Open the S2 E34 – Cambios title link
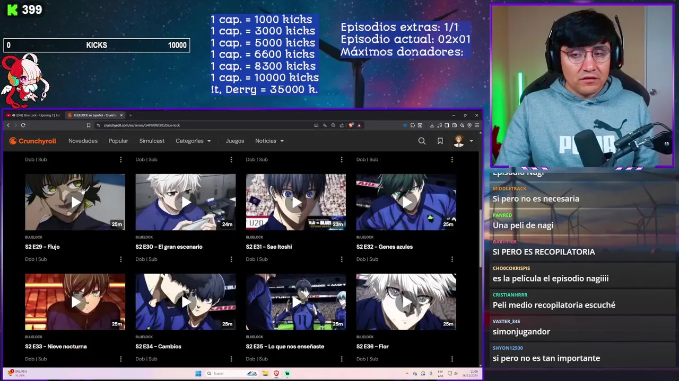The width and height of the screenshot is (679, 381). [158, 347]
